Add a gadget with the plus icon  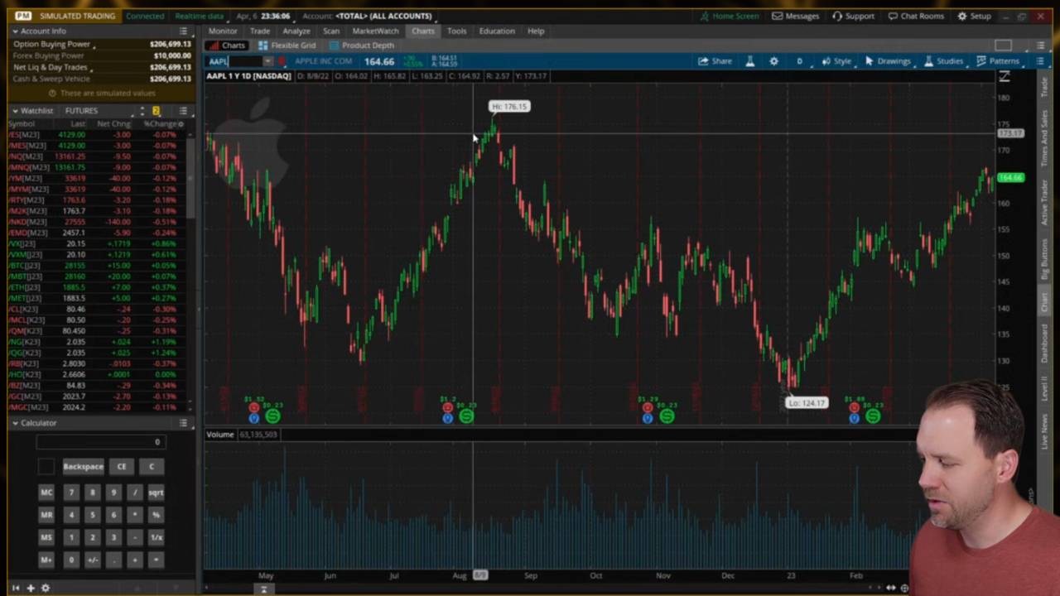[x=31, y=588]
